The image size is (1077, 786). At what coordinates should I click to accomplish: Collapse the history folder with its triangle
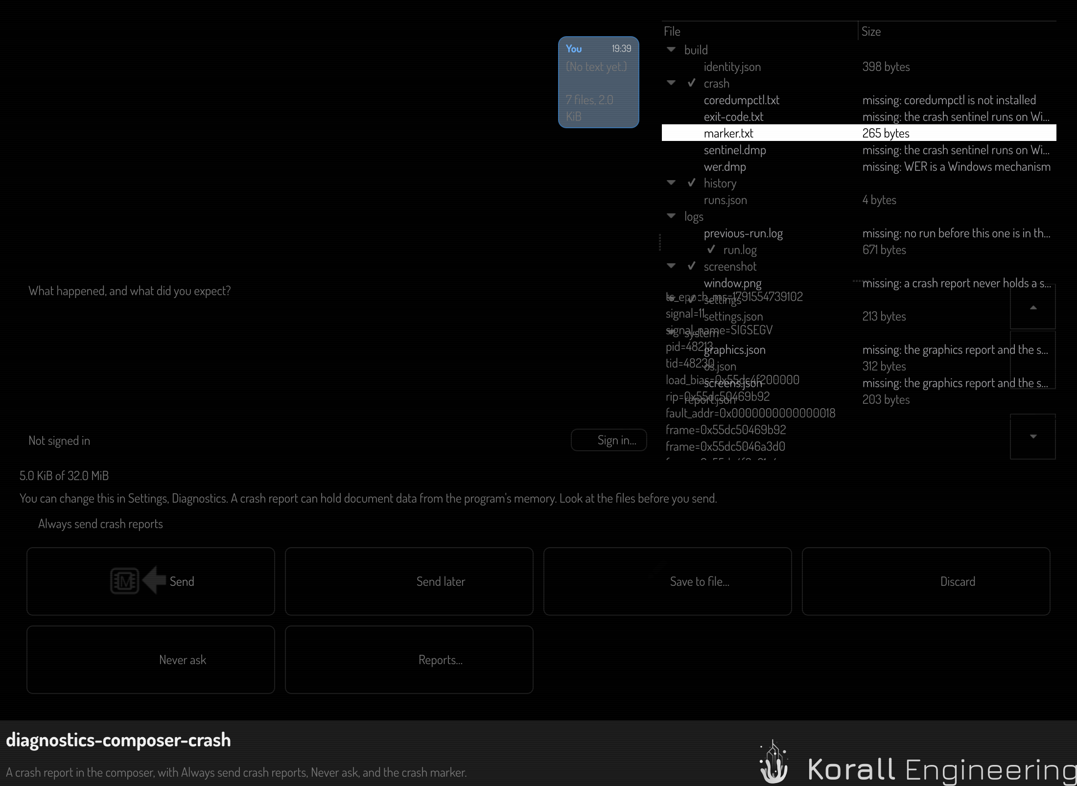[671, 183]
